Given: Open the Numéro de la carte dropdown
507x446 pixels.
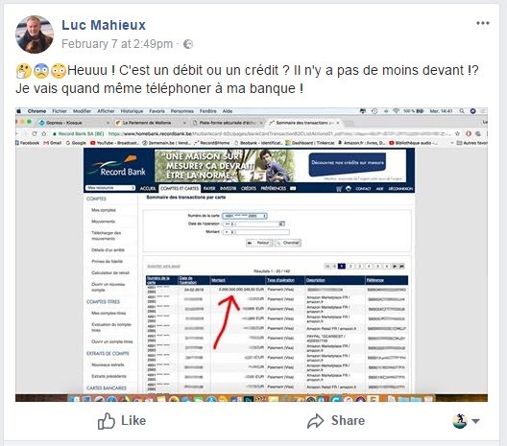Looking at the screenshot, I should click(245, 216).
